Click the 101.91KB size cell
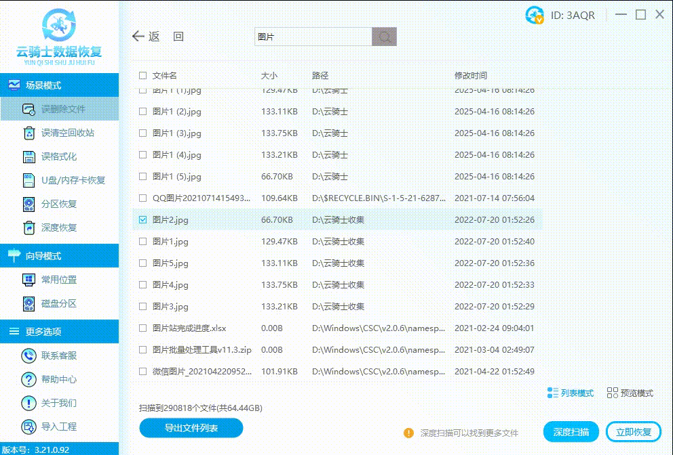The width and height of the screenshot is (673, 455). click(280, 372)
